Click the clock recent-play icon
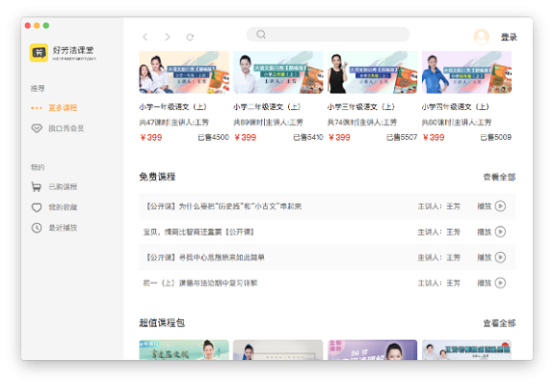 [x=37, y=228]
